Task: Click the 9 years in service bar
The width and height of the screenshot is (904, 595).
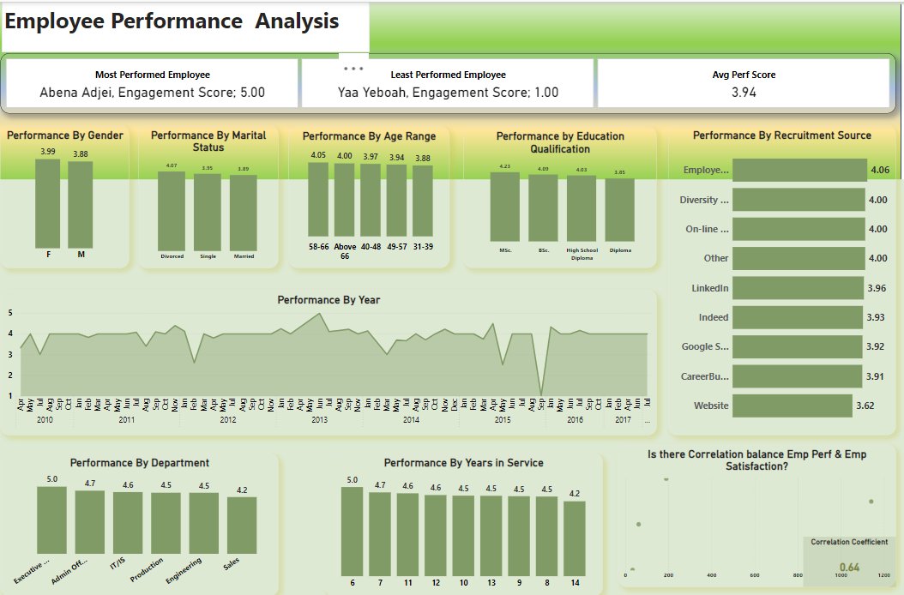Action: click(x=519, y=536)
